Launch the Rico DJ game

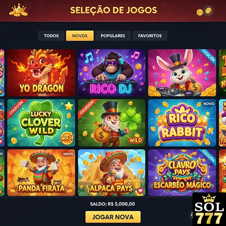coord(112,73)
